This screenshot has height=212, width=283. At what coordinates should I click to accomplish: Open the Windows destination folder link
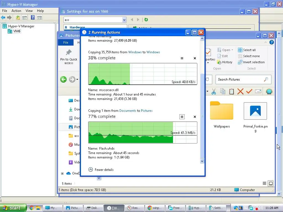(153, 52)
